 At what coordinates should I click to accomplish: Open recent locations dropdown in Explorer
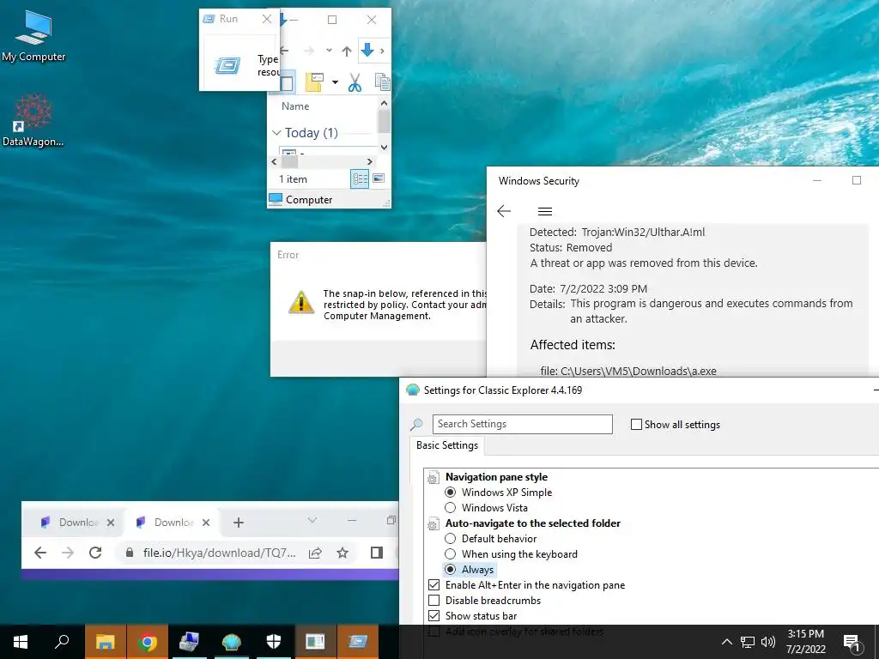(329, 51)
